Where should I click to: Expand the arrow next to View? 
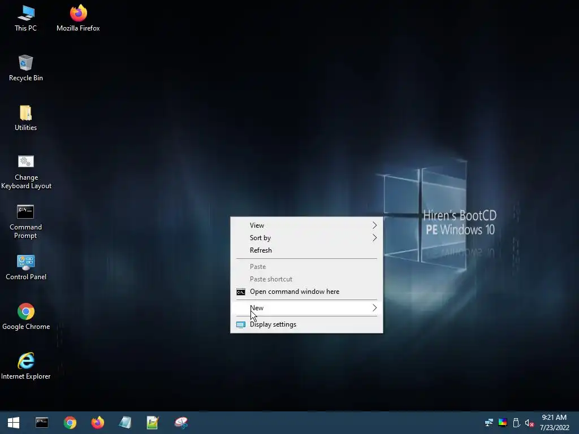coord(374,225)
